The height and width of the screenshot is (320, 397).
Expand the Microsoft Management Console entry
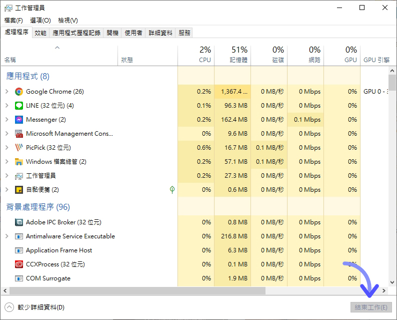(7, 134)
